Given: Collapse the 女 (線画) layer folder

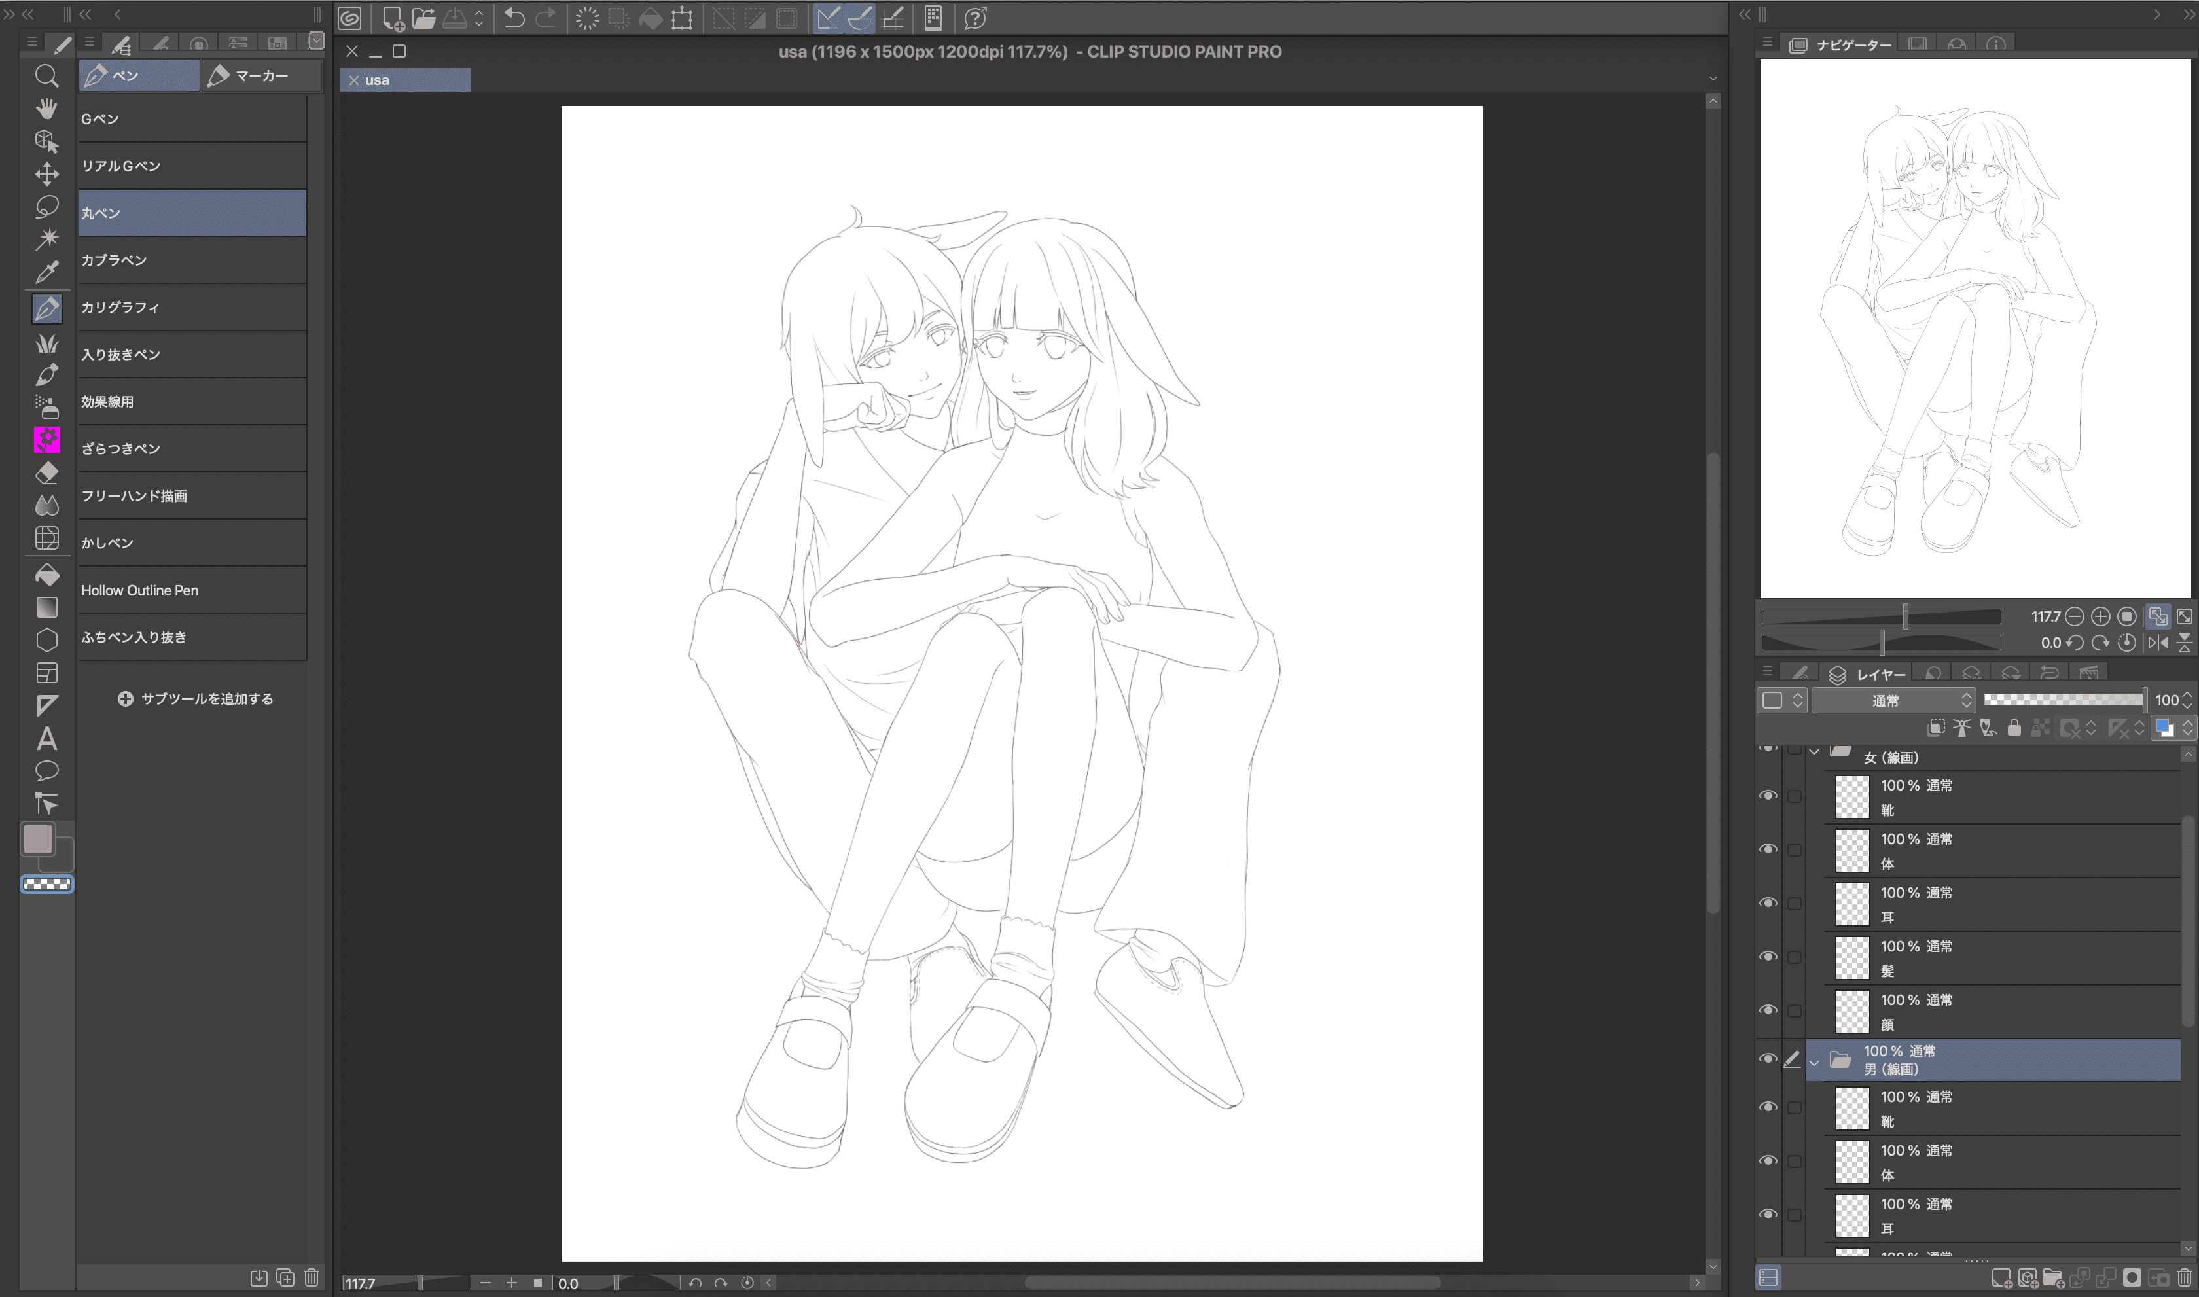Looking at the screenshot, I should [1814, 753].
